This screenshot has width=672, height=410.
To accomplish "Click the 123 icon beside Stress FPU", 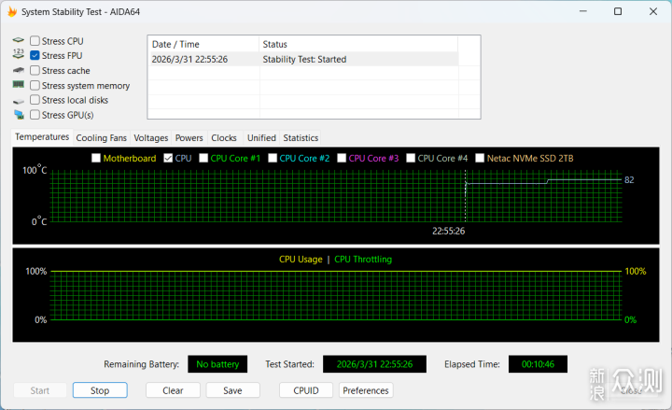I will (x=19, y=54).
